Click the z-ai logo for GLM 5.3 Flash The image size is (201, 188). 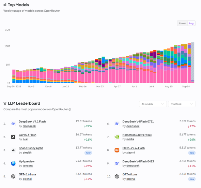13,137
